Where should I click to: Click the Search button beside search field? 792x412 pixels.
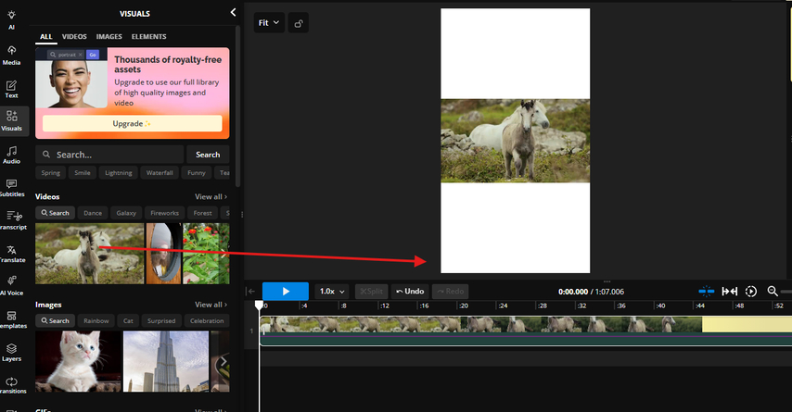point(208,155)
